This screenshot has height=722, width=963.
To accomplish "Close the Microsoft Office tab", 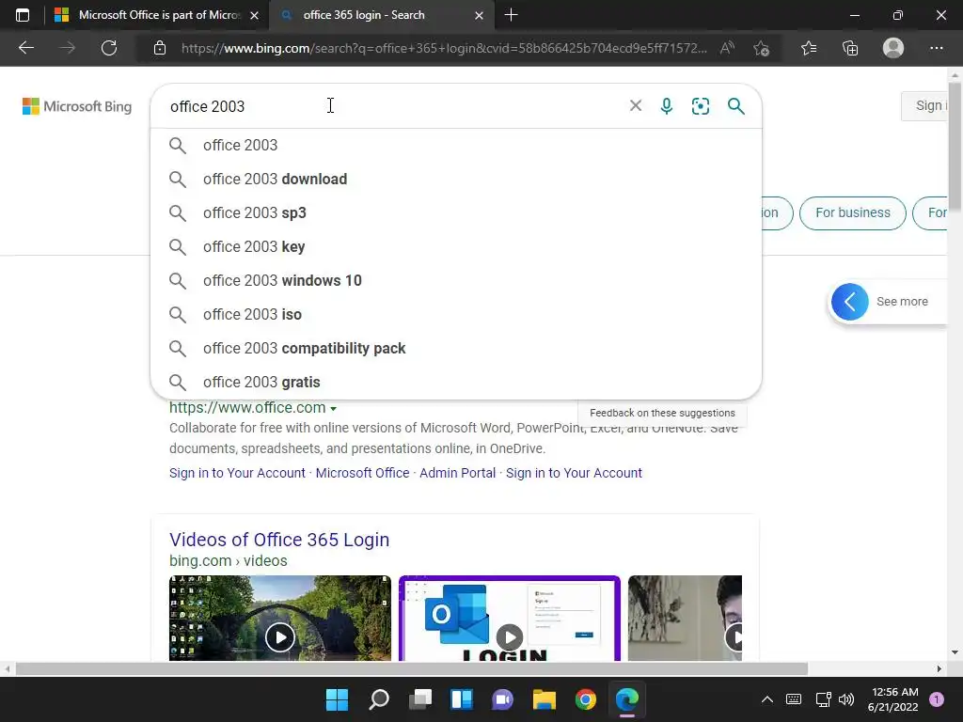I will pyautogui.click(x=254, y=15).
